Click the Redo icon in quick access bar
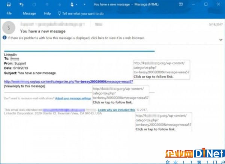Viewport: 225px width, 164px height. tap(34, 4)
